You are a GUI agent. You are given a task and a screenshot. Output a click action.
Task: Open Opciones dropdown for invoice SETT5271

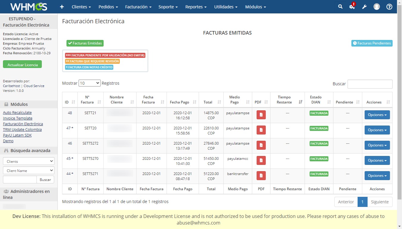pyautogui.click(x=377, y=176)
